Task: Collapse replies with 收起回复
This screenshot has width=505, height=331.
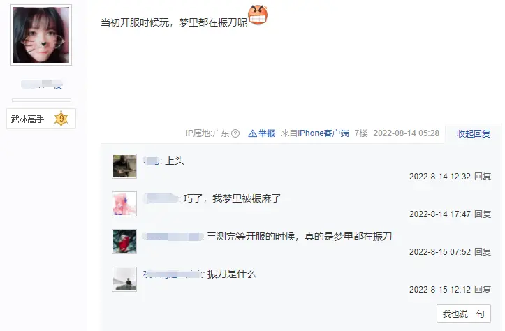Action: 474,133
